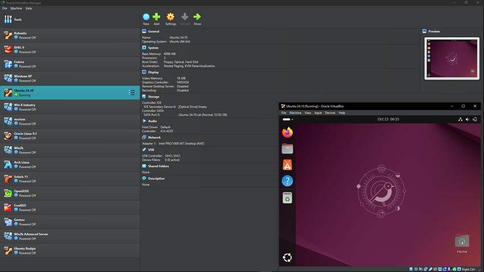Viewport: 484px width, 272px height.
Task: Click the guest volume icon in the top bar
Action: (x=467, y=119)
